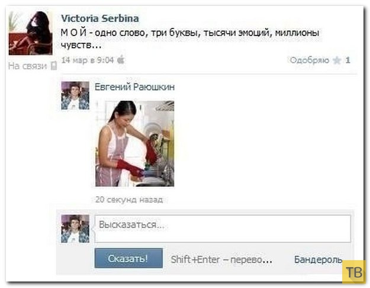Open the Бандероль attachment menu
This screenshot has height=288, width=370.
[318, 260]
